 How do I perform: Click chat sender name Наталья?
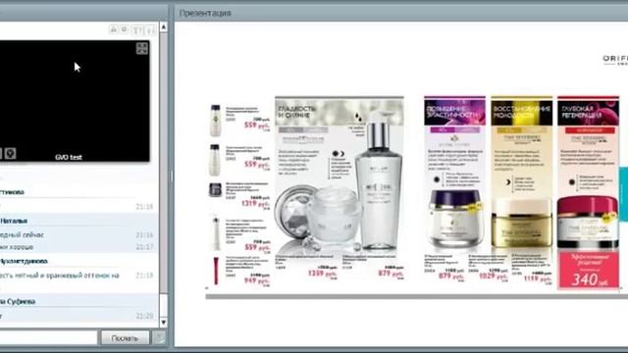click(x=14, y=221)
